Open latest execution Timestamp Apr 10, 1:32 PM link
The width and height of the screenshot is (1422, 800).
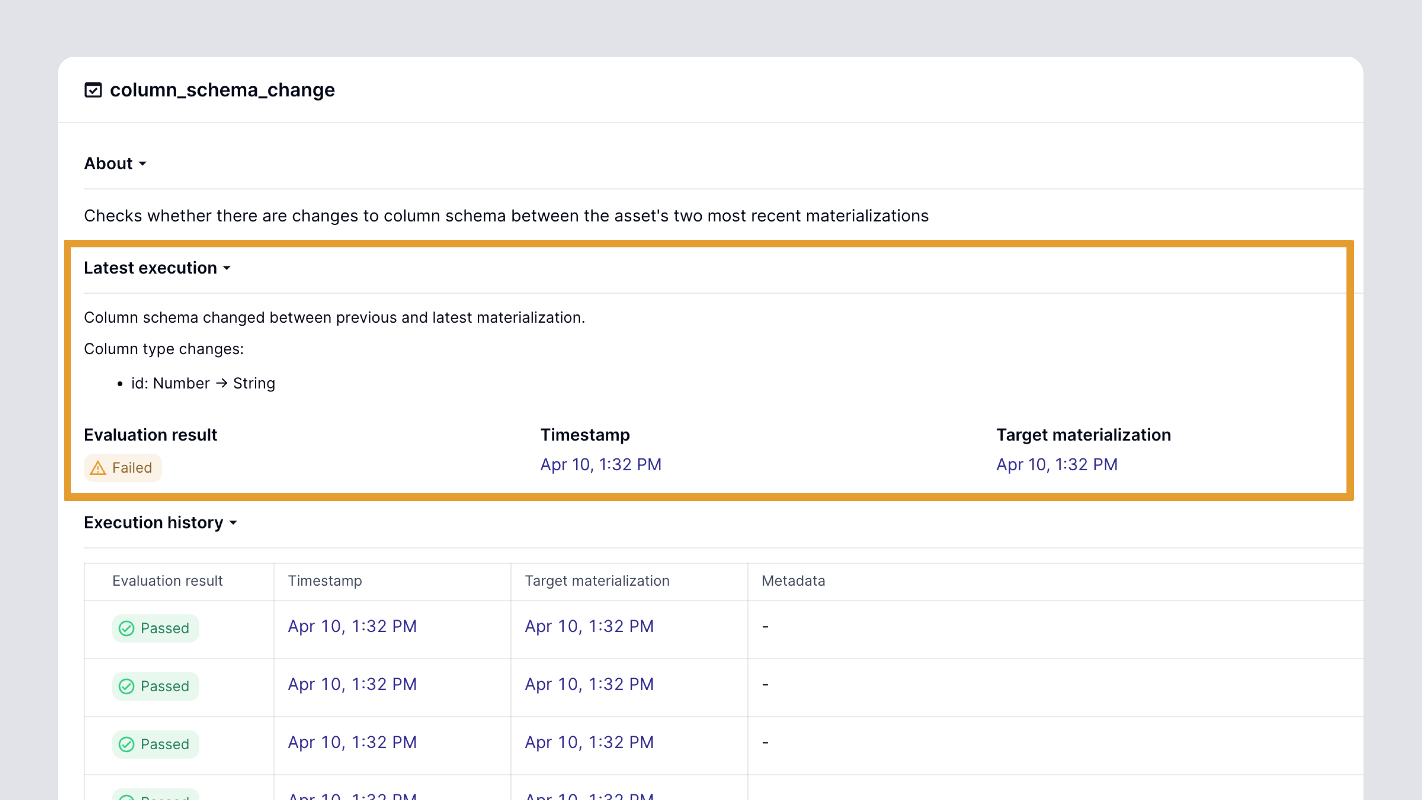click(x=601, y=464)
